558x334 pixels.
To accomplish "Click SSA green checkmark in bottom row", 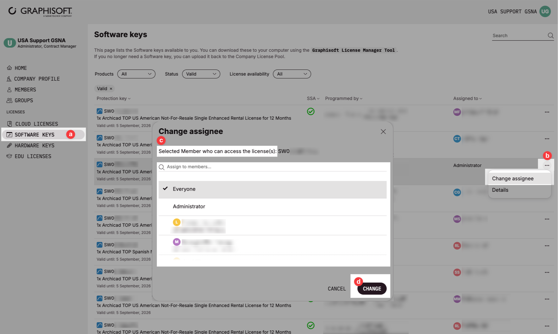I will pos(311,325).
